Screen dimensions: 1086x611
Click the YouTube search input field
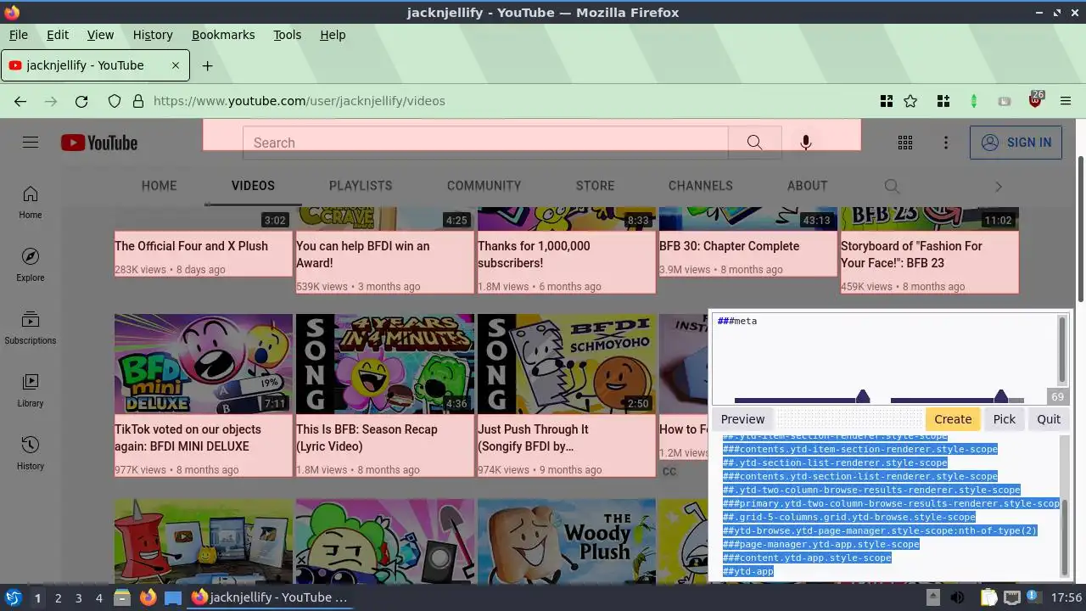coord(485,143)
